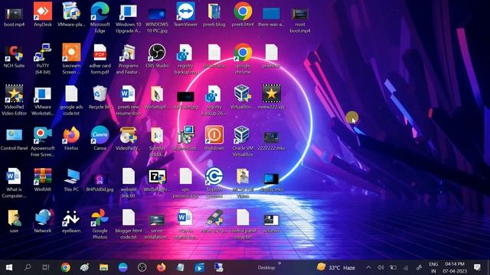Select google ads code.txt file
Image resolution: width=490 pixels, height=275 pixels.
pyautogui.click(x=71, y=100)
